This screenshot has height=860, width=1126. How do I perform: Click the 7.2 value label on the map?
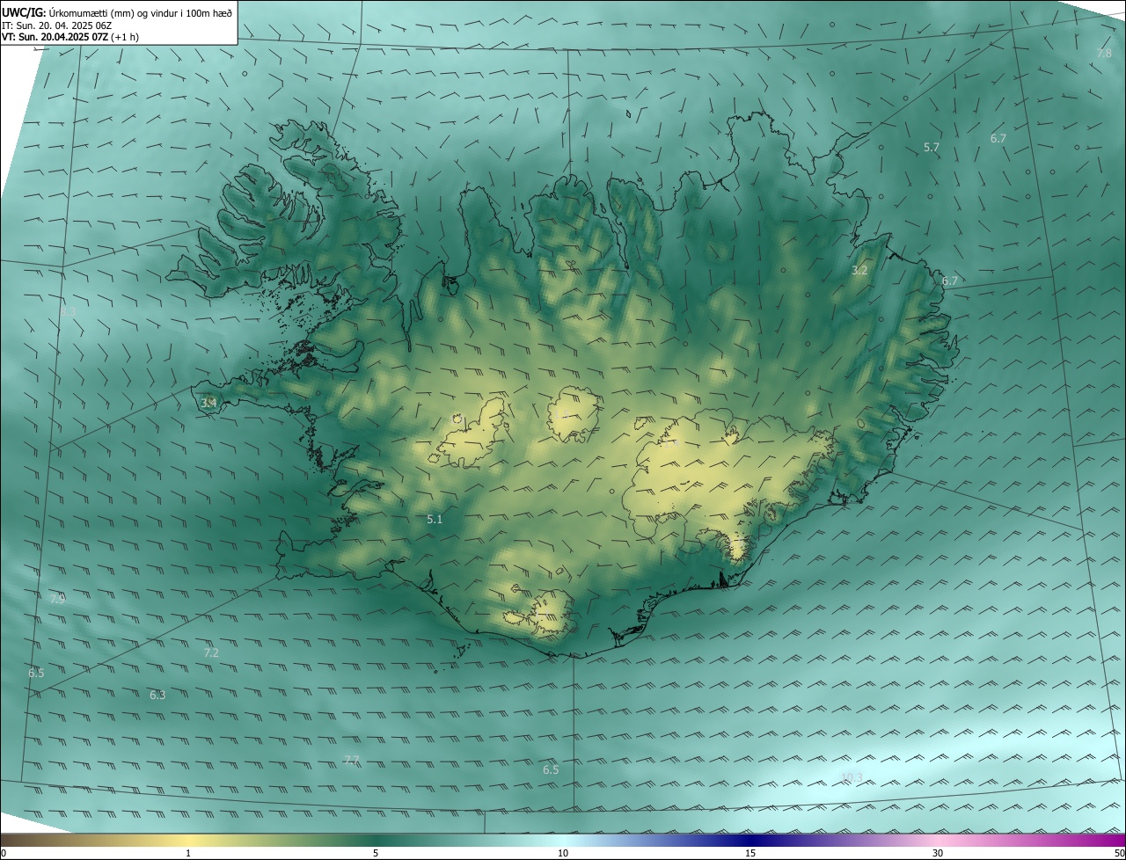click(x=211, y=652)
